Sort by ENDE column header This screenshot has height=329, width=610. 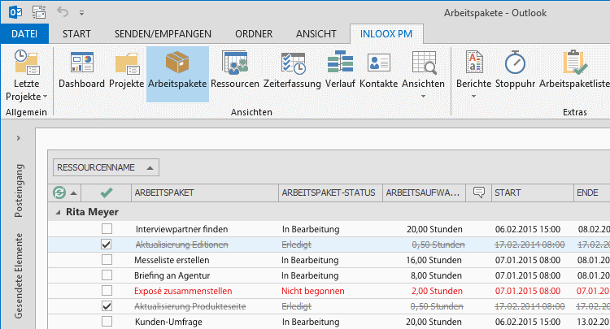[x=592, y=193]
